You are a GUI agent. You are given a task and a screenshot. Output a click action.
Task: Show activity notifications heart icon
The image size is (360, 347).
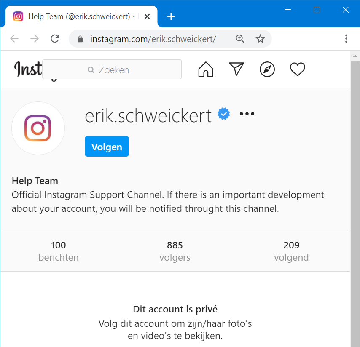[x=298, y=69]
